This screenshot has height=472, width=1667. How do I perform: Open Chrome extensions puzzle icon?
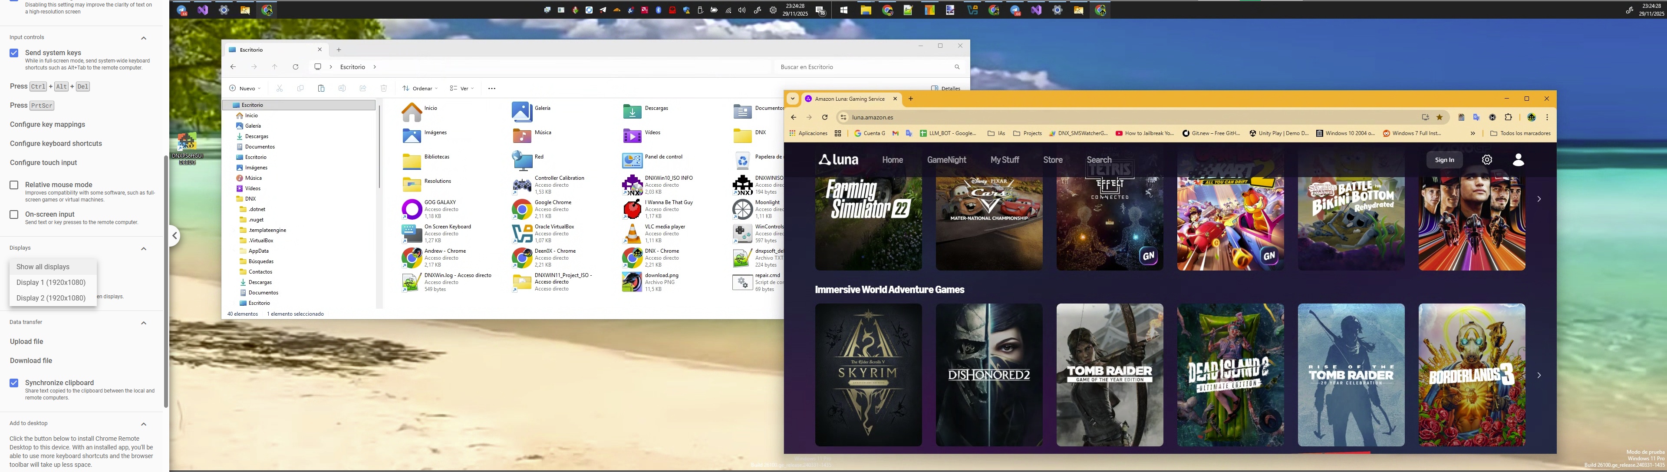(1509, 117)
